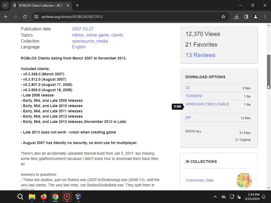Click the v0.3.368.0 (March 2007) line
The width and height of the screenshot is (271, 203).
click(x=43, y=74)
